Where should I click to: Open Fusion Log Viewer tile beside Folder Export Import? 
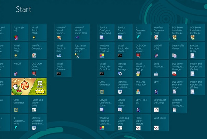[124, 123]
